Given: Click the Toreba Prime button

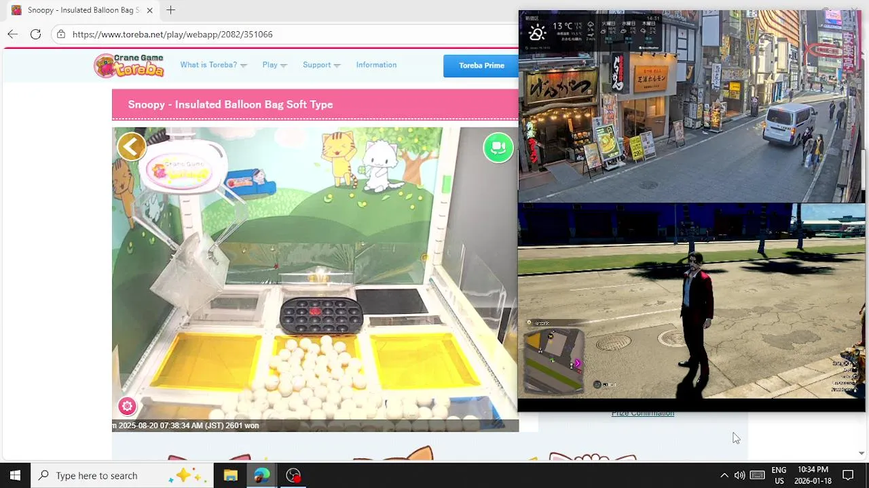Looking at the screenshot, I should (481, 66).
